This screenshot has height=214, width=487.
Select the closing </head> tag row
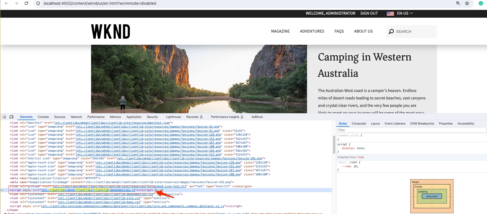(13, 210)
